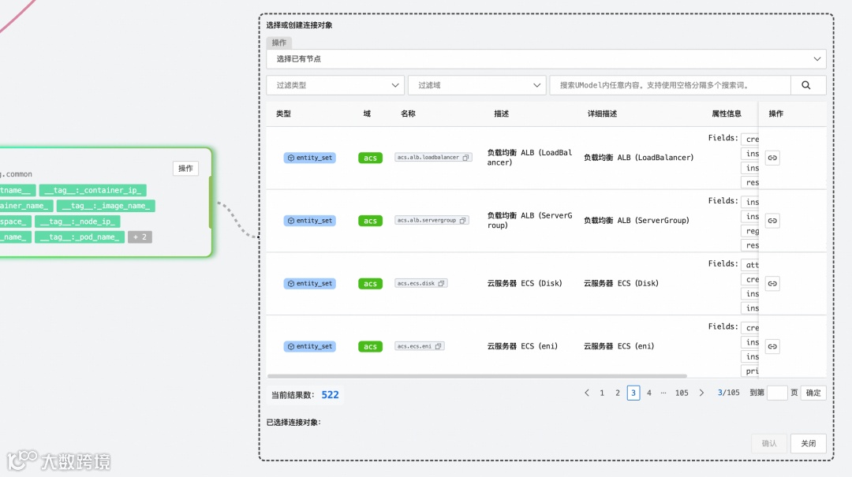
Task: Copy the acs.ecs.eni name
Action: 438,346
